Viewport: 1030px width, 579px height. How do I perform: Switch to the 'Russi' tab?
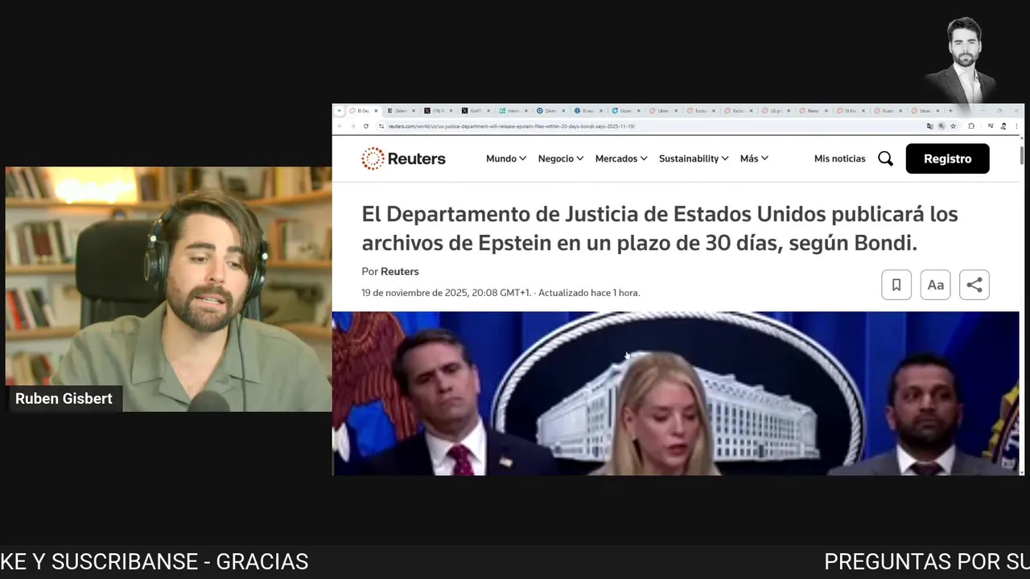pos(888,111)
